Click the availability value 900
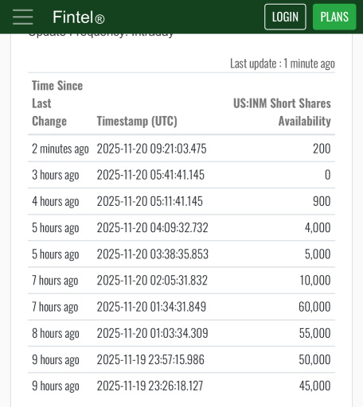The image size is (363, 407). pyautogui.click(x=322, y=201)
